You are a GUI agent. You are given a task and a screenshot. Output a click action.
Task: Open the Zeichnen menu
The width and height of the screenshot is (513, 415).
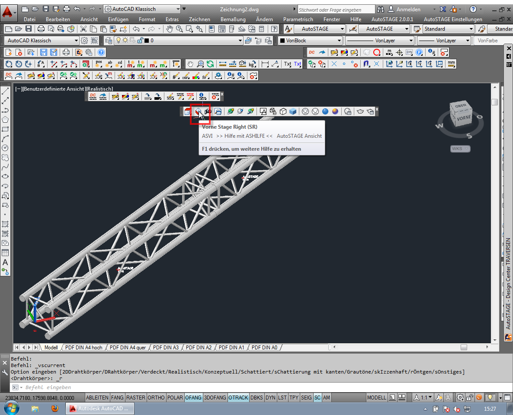click(199, 19)
